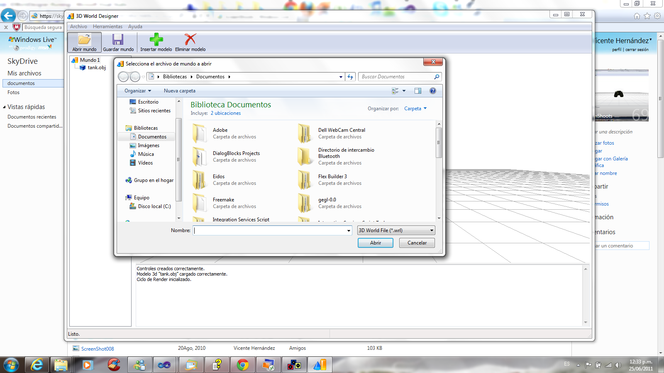The height and width of the screenshot is (373, 664).
Task: Open Windows Explorer from the taskbar
Action: (61, 365)
